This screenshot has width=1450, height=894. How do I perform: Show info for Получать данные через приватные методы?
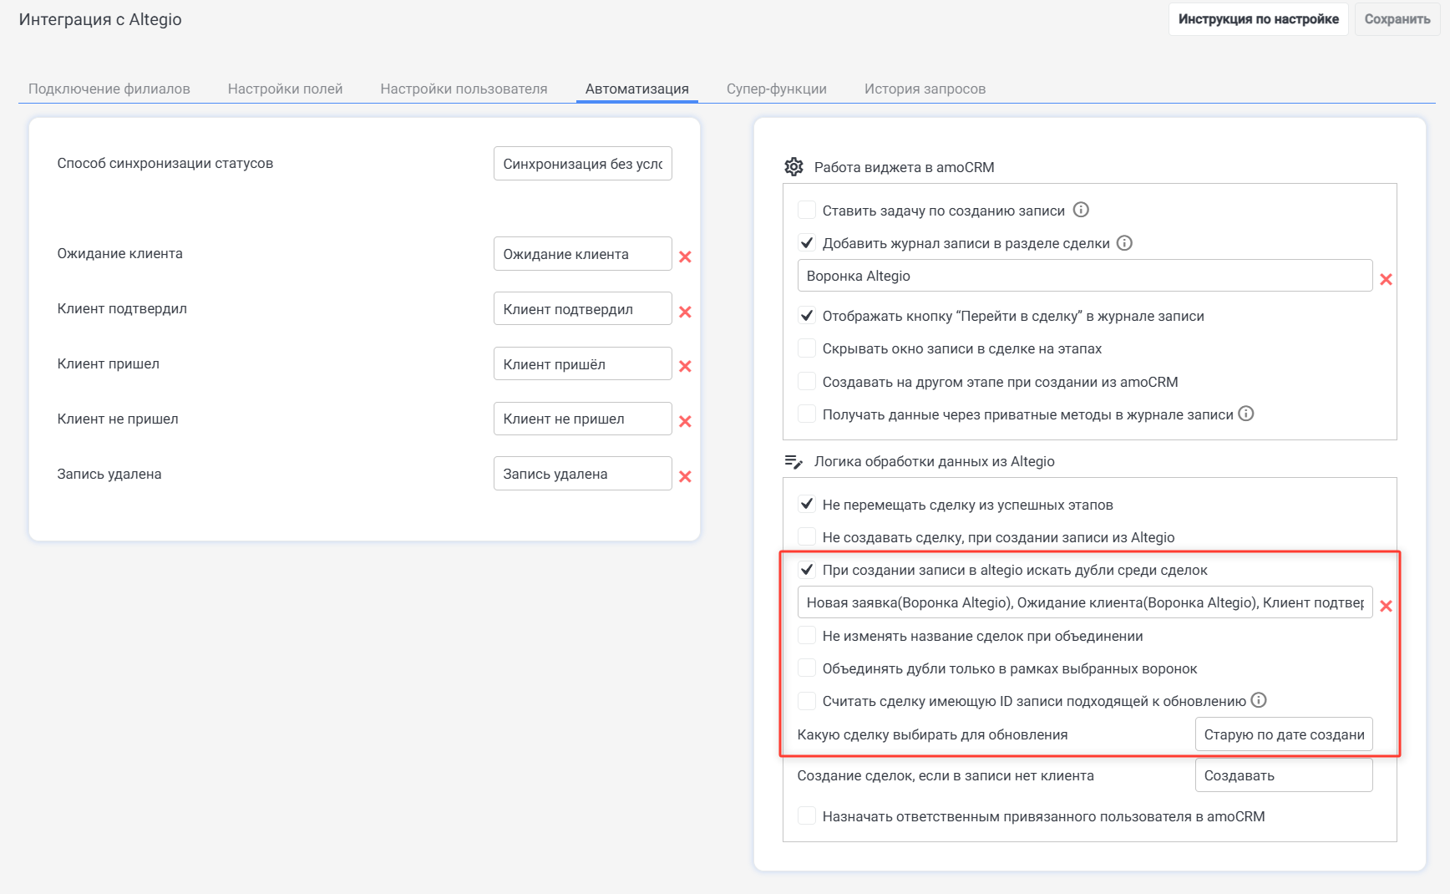1245,414
